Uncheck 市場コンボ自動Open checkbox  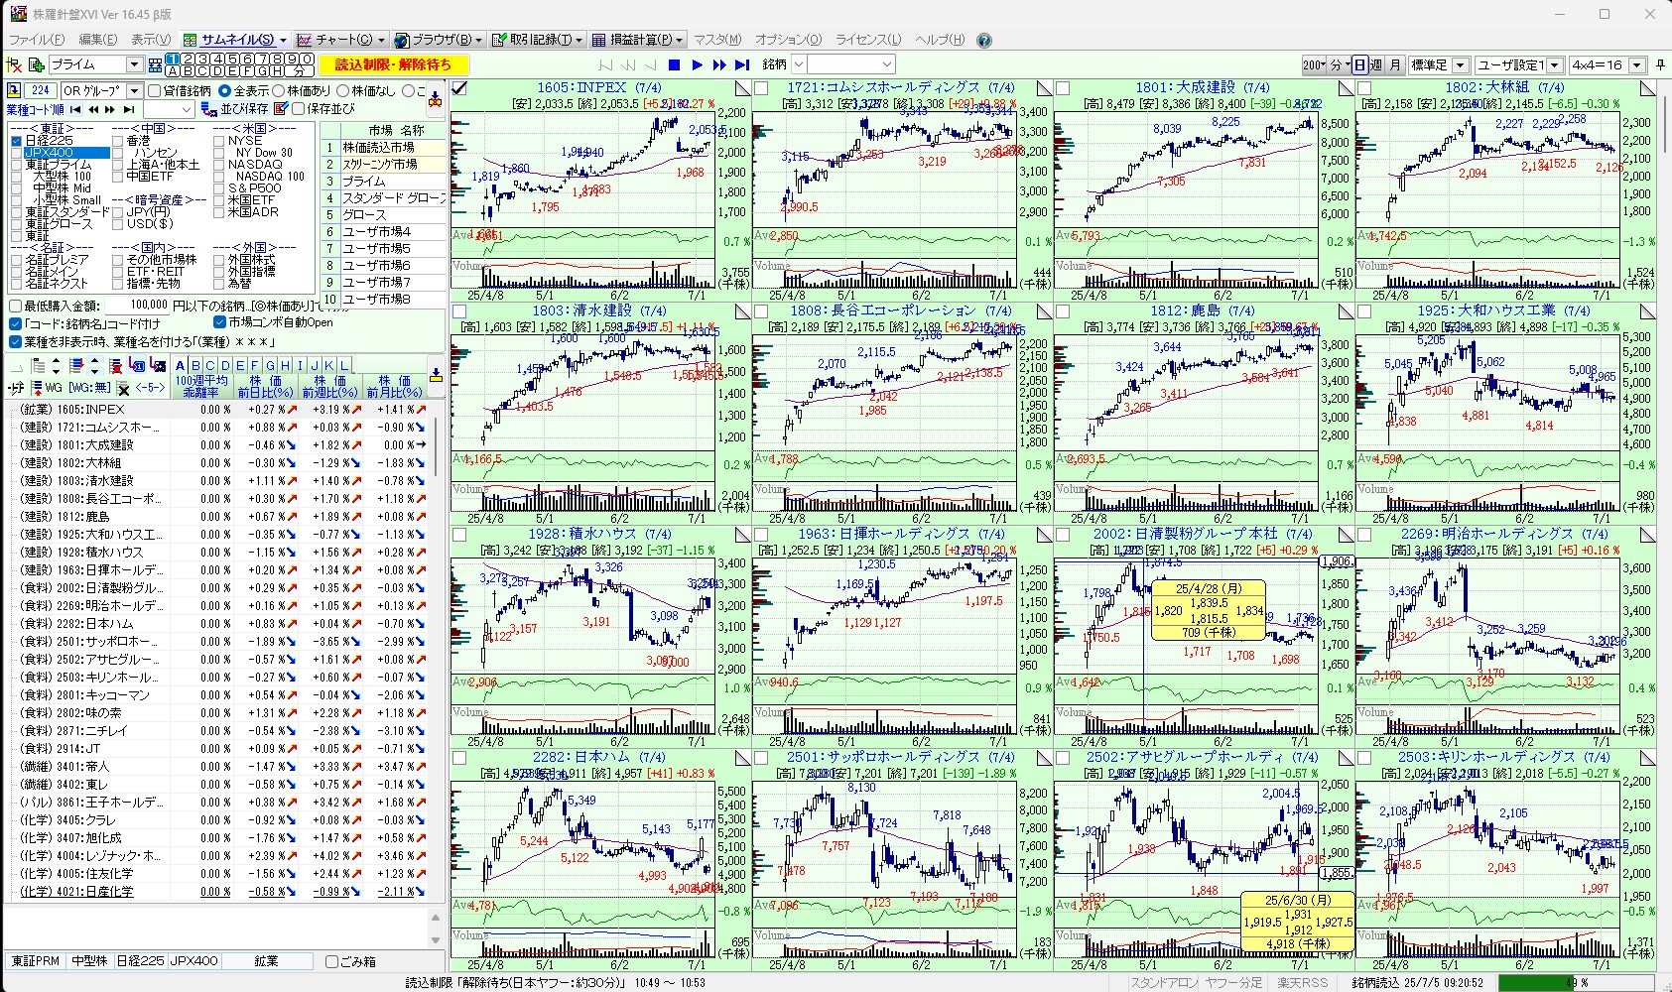pyautogui.click(x=219, y=322)
